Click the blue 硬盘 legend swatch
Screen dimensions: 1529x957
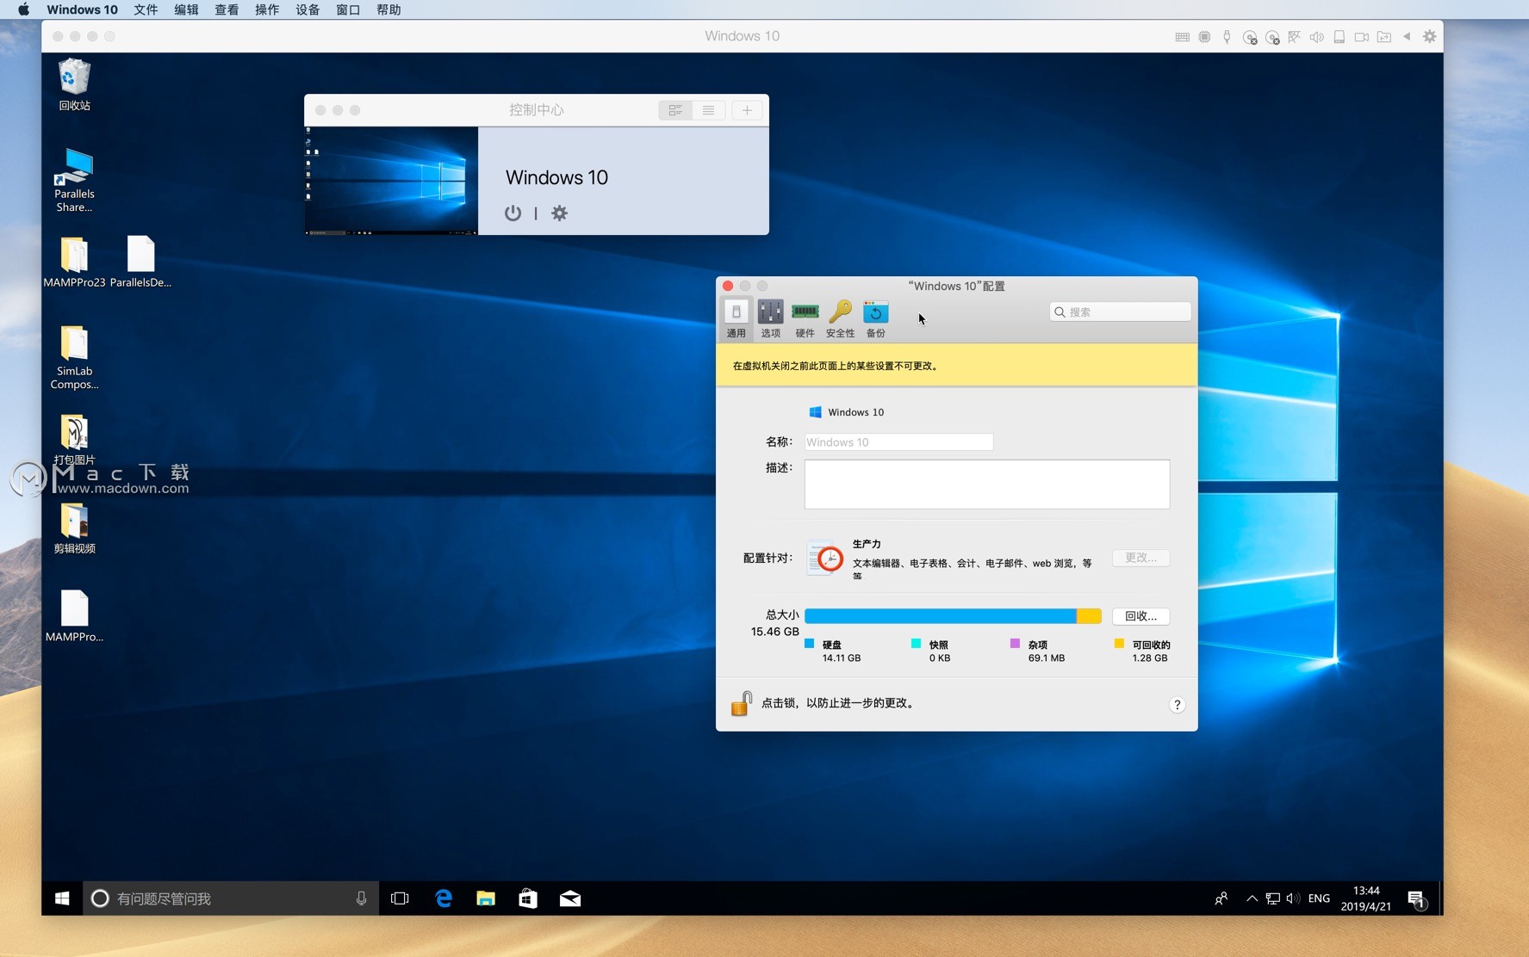pyautogui.click(x=809, y=644)
